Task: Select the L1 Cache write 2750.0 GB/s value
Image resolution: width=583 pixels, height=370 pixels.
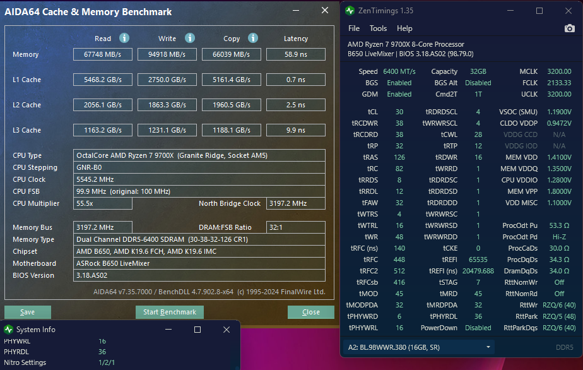Action: 167,80
